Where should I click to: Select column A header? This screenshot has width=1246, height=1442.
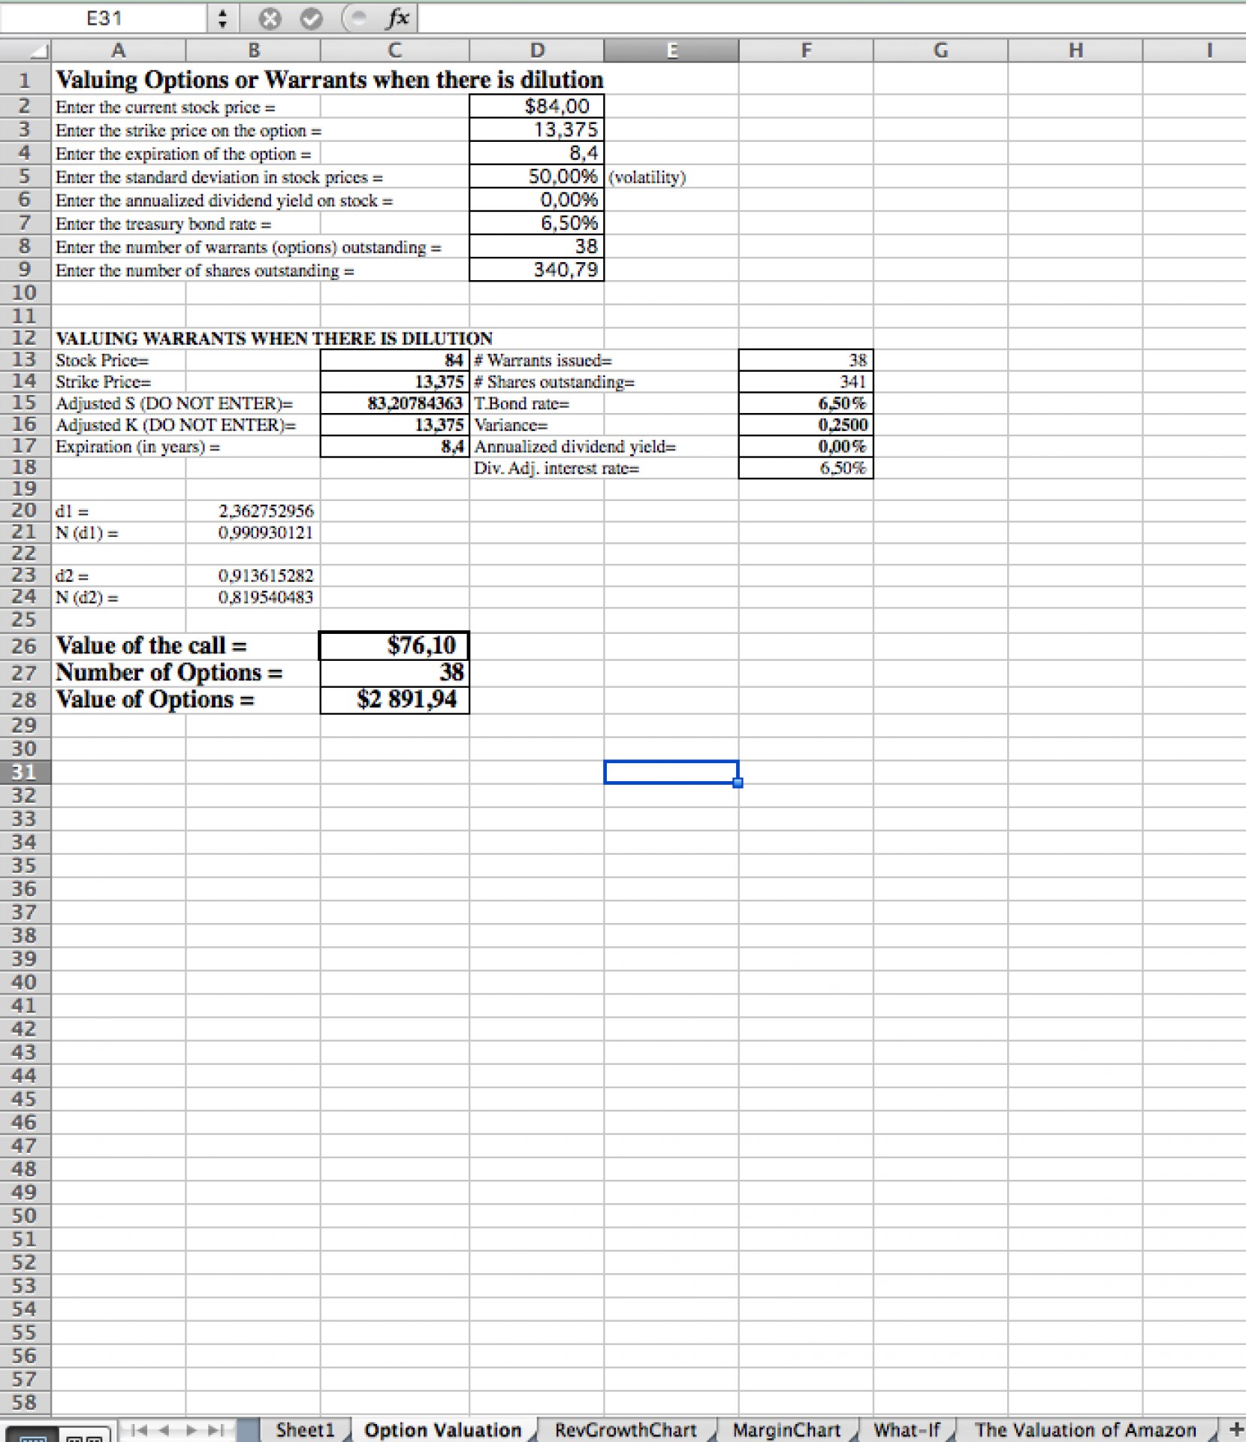[118, 50]
